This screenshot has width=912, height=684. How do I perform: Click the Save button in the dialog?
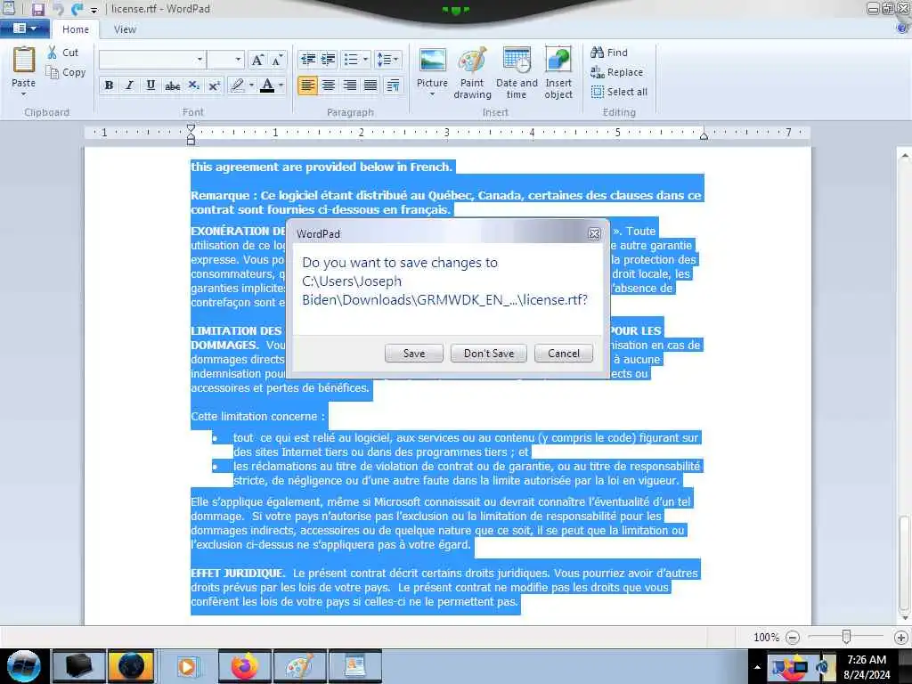[x=413, y=353]
